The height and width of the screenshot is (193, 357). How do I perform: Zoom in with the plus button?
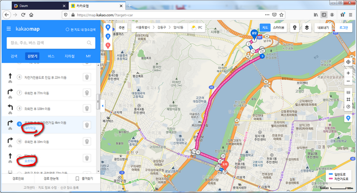[x=348, y=73]
